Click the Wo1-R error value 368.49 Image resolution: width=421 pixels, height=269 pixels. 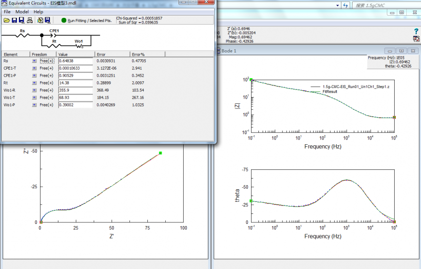(103, 90)
